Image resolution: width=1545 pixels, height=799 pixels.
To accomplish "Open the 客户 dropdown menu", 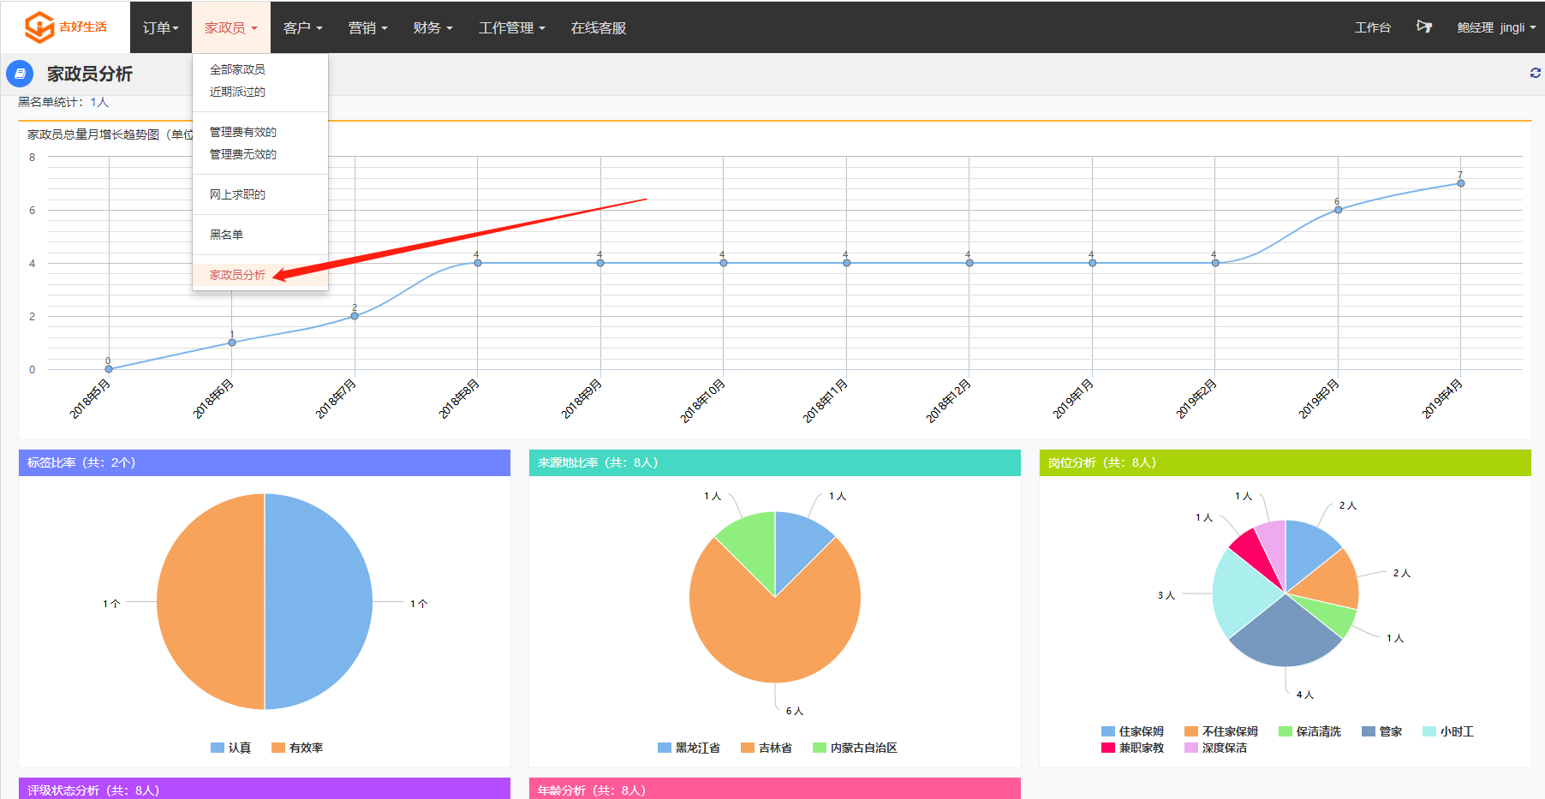I will coord(303,27).
